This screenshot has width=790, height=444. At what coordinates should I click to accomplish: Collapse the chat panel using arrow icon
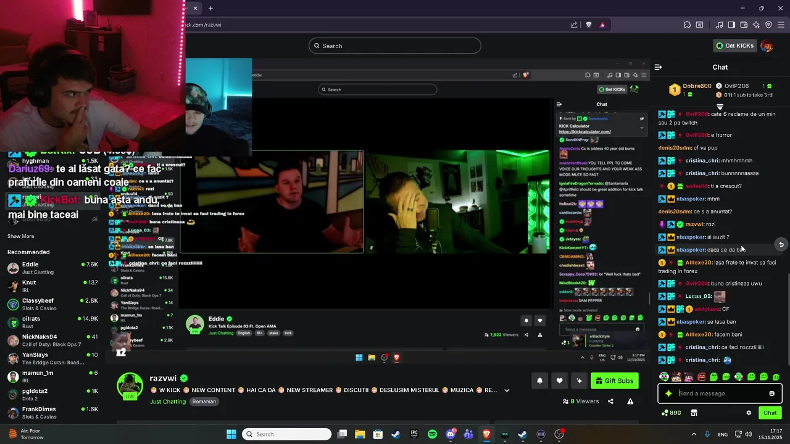pos(658,67)
